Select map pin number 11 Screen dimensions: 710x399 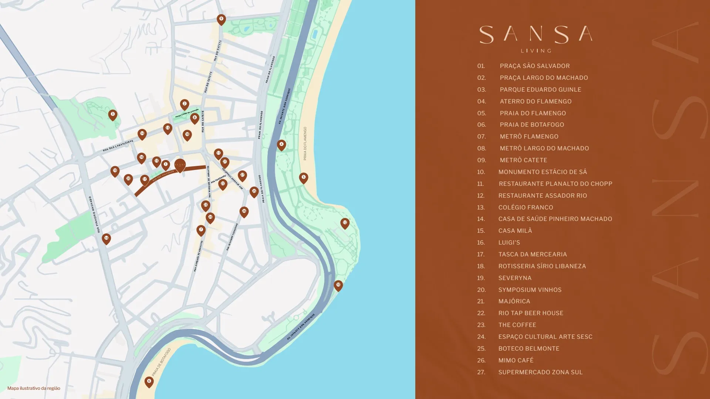[x=218, y=154]
